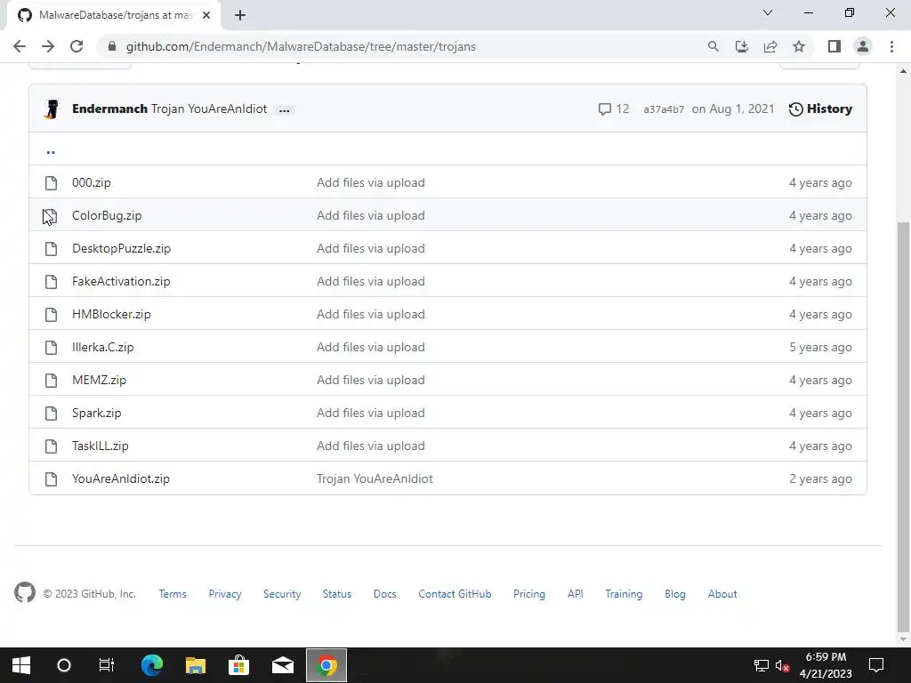Open the Training footer link
The height and width of the screenshot is (683, 911).
pos(624,593)
